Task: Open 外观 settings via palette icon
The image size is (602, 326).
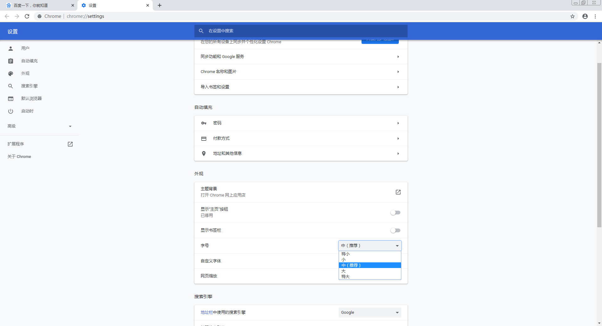Action: (x=10, y=73)
